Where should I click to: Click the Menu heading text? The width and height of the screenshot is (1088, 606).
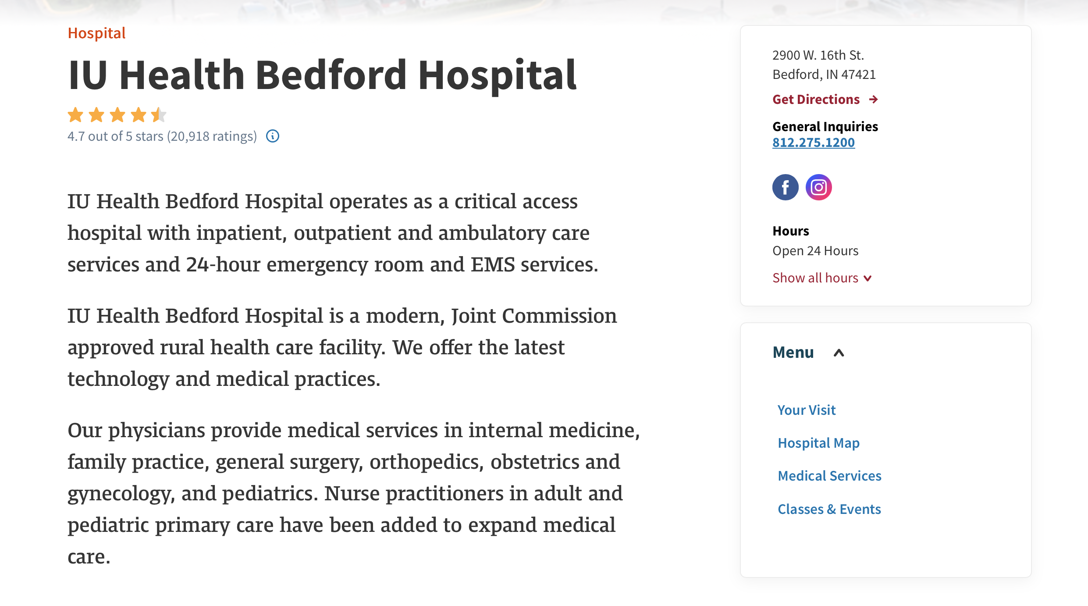tap(793, 353)
